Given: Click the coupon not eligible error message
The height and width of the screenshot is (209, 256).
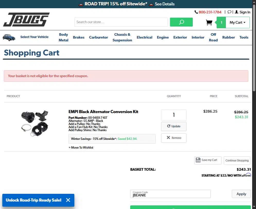Looking at the screenshot, I should 126,76.
